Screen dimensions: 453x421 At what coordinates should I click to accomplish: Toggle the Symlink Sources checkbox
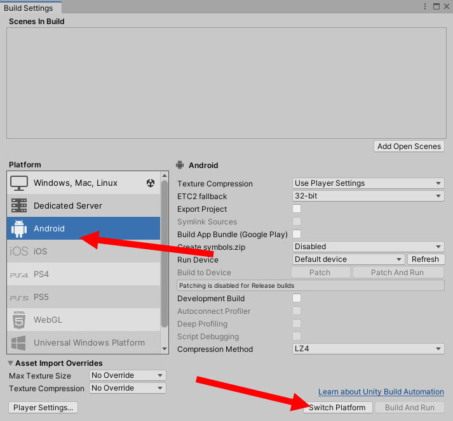(297, 221)
